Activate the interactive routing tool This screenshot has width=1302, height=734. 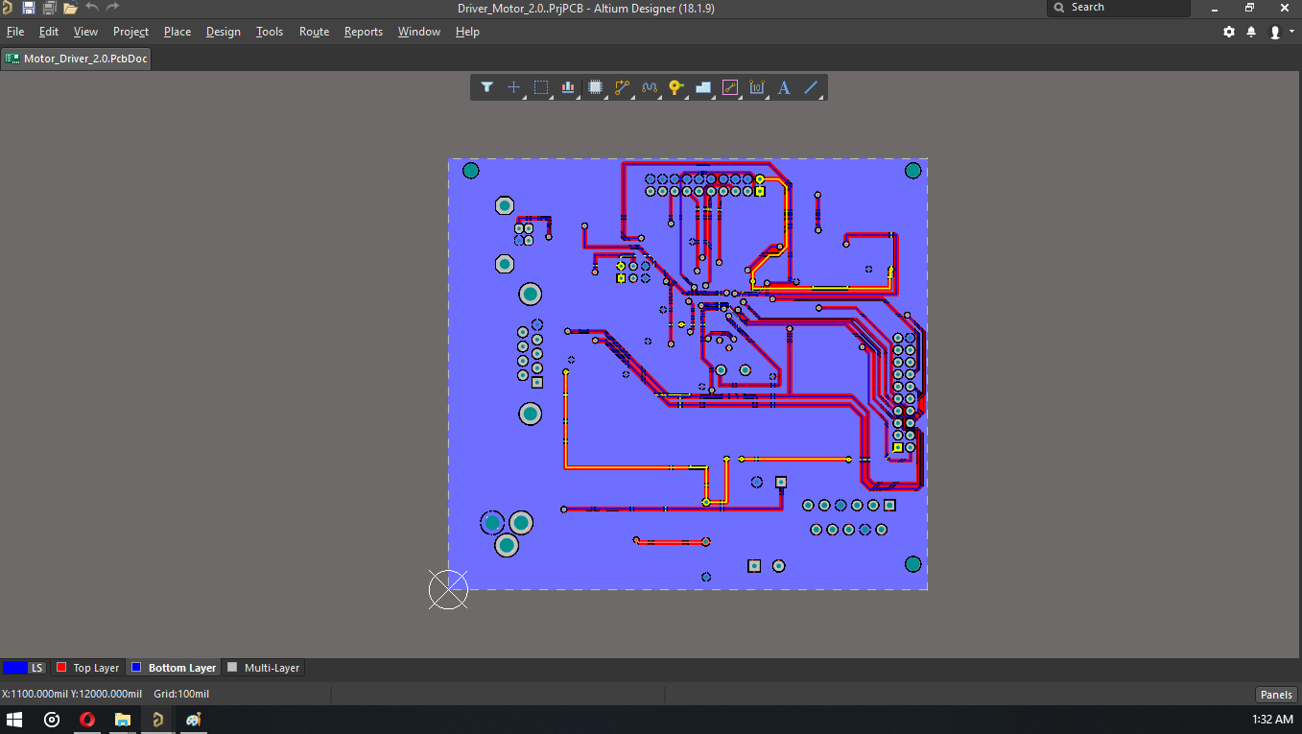[622, 87]
